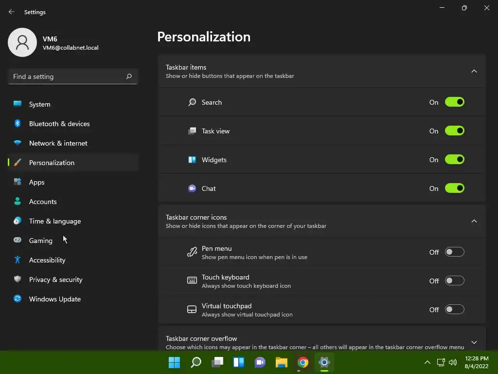Open Time & language settings

tap(73, 221)
